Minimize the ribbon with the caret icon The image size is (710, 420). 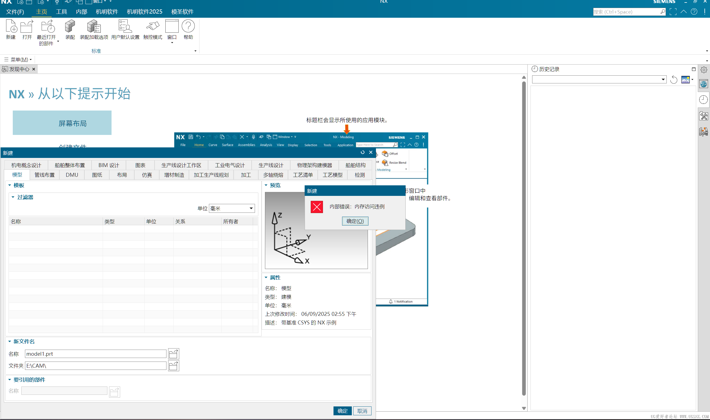(x=683, y=12)
